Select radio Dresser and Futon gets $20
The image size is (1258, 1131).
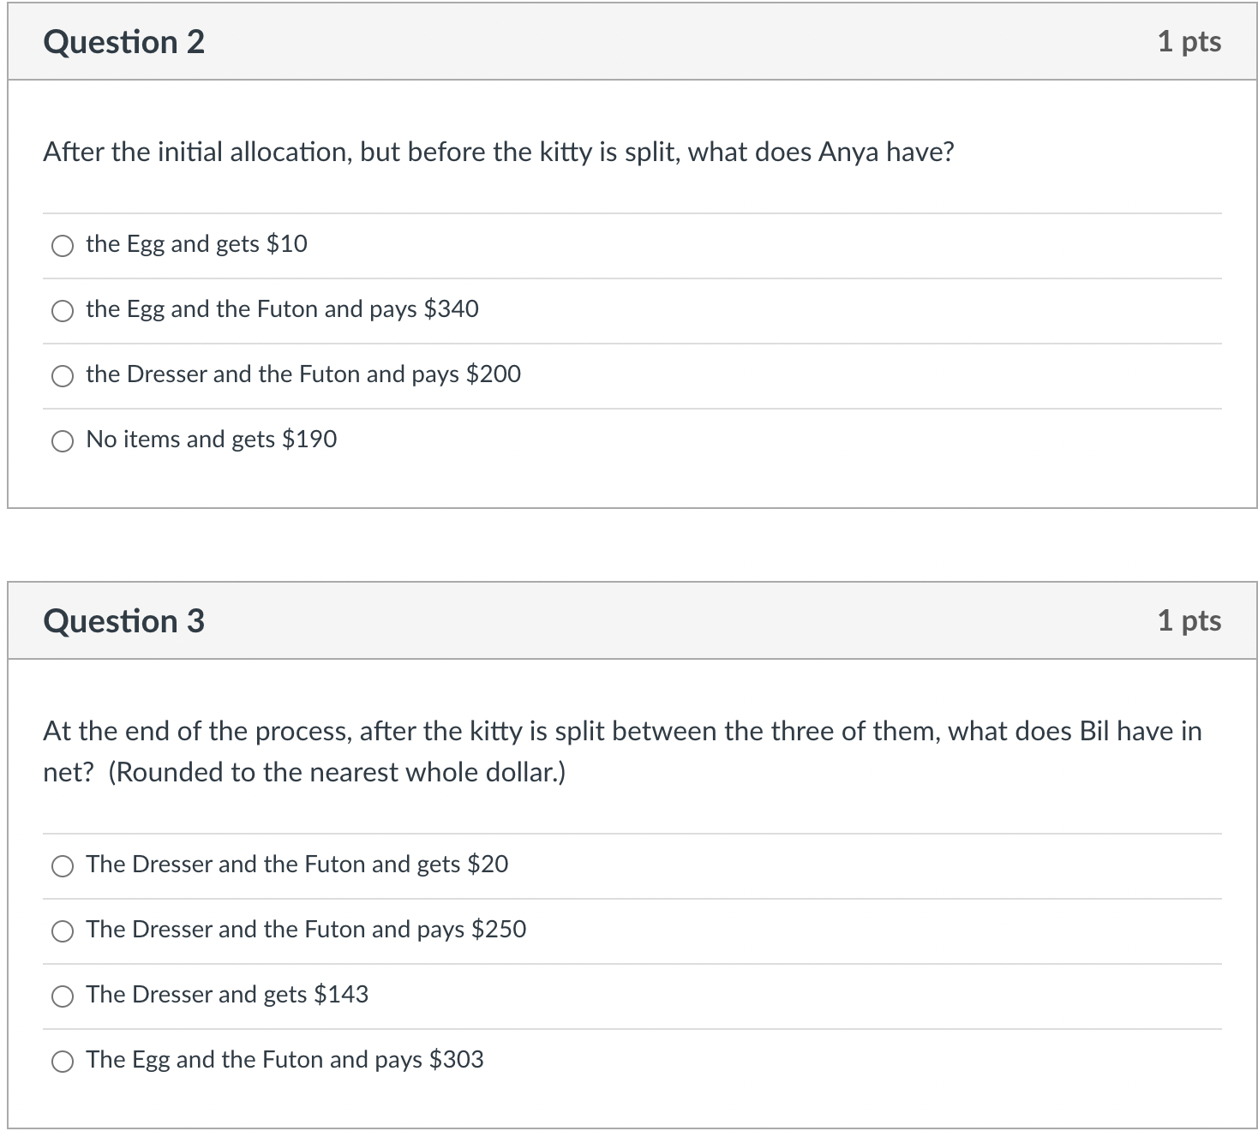click(x=63, y=866)
